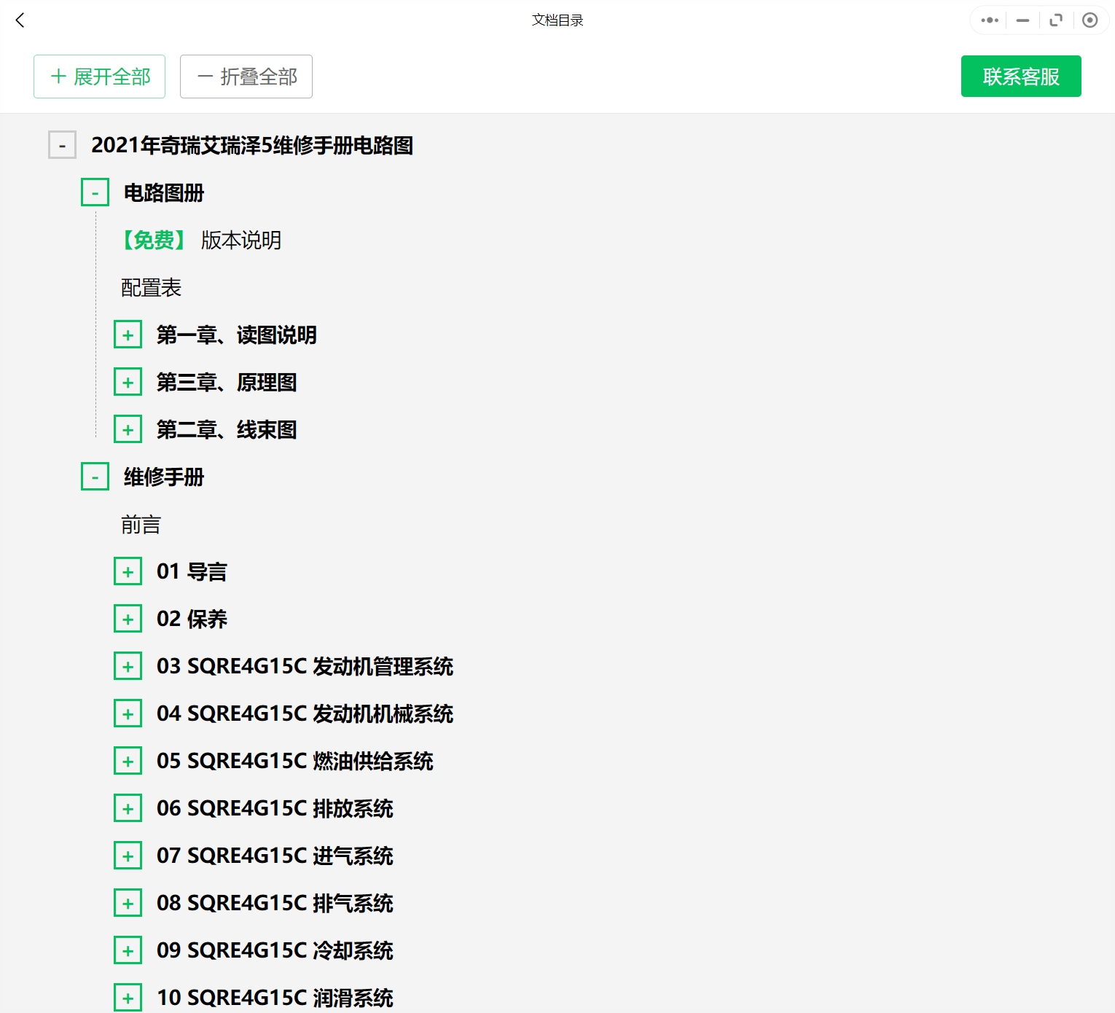Click the pop-out window icon
Viewport: 1115px width, 1013px height.
(1056, 20)
